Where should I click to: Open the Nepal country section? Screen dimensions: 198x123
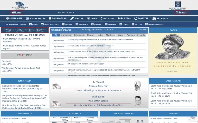[124, 18]
